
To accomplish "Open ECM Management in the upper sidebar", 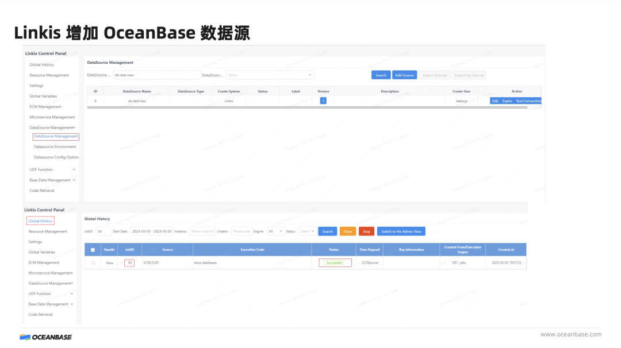I will click(45, 107).
